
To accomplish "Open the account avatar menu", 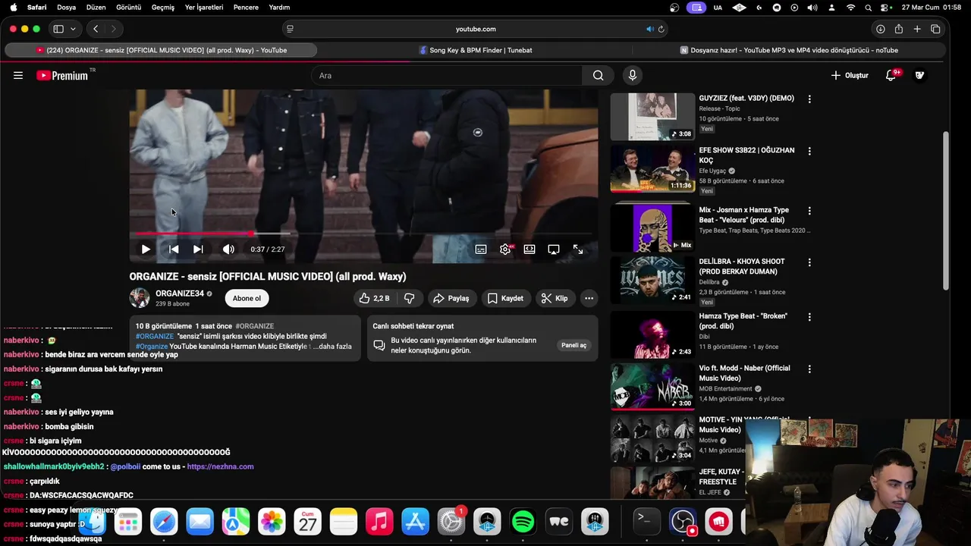I will (x=919, y=75).
